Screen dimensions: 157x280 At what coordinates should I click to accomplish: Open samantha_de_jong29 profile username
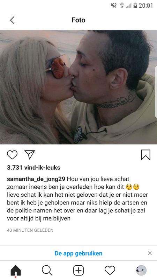coord(36,179)
